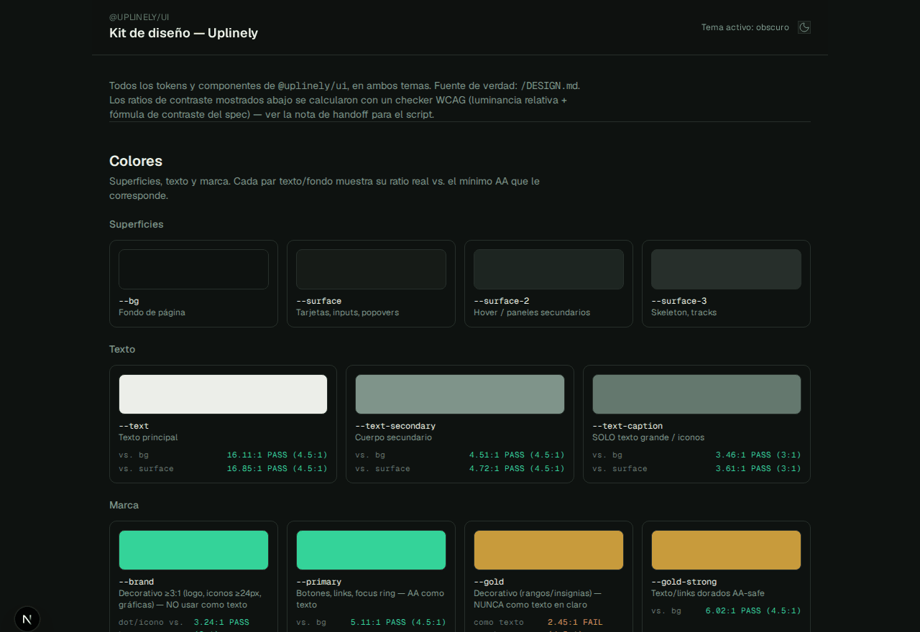The height and width of the screenshot is (632, 920).
Task: Click the "4.72:1 PASS (4.5:1)" contrast value
Action: pyautogui.click(x=517, y=468)
